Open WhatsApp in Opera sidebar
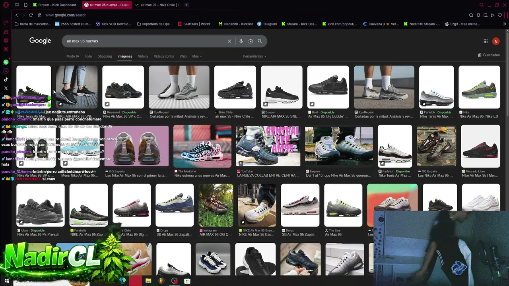 coord(6,62)
